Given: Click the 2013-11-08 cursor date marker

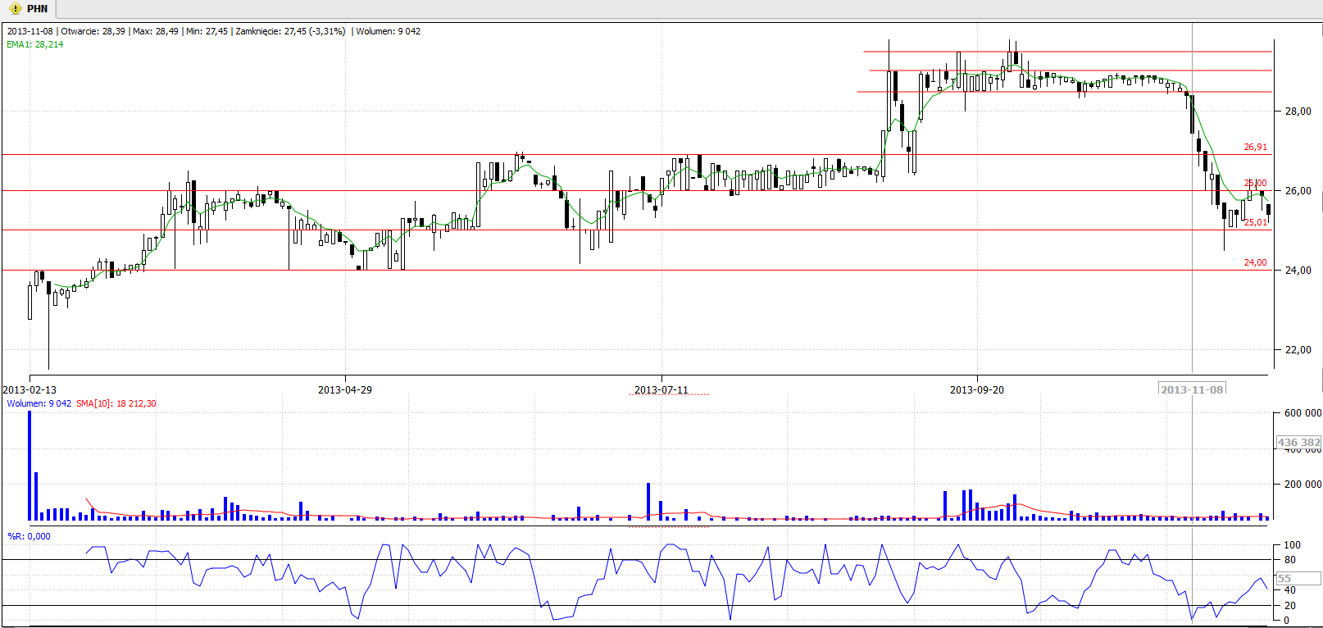Looking at the screenshot, I should (1192, 389).
